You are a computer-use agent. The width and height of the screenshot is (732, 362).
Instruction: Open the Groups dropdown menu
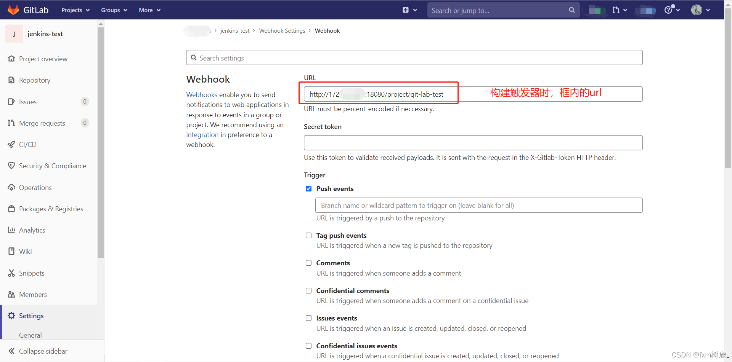tap(114, 10)
